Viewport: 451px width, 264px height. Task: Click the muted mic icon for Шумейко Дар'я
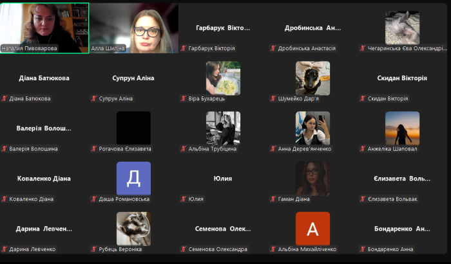(273, 98)
